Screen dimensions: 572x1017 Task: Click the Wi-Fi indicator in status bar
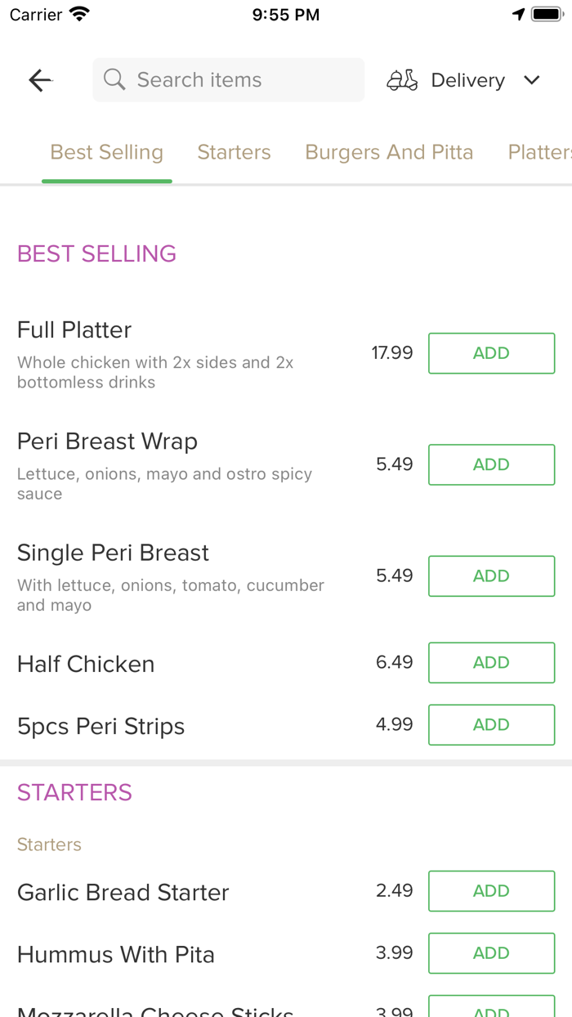click(78, 13)
